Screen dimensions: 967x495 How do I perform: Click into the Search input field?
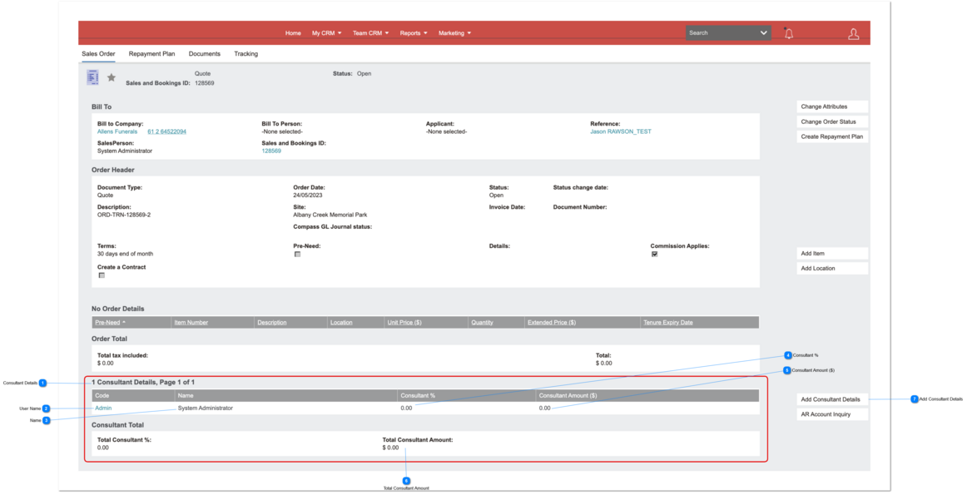722,33
